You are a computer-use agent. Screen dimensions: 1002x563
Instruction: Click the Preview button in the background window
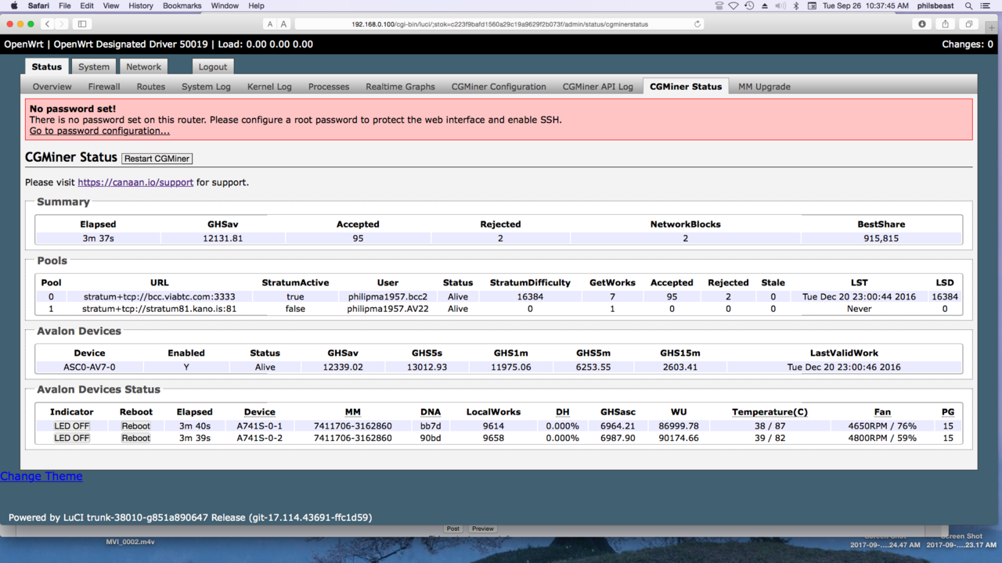point(483,529)
